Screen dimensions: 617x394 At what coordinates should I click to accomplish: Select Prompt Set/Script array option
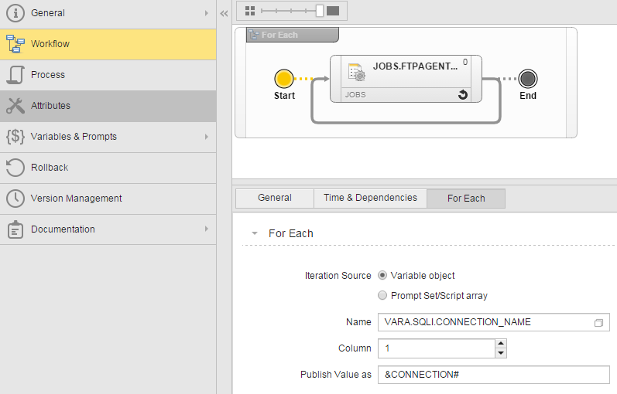[x=382, y=296]
